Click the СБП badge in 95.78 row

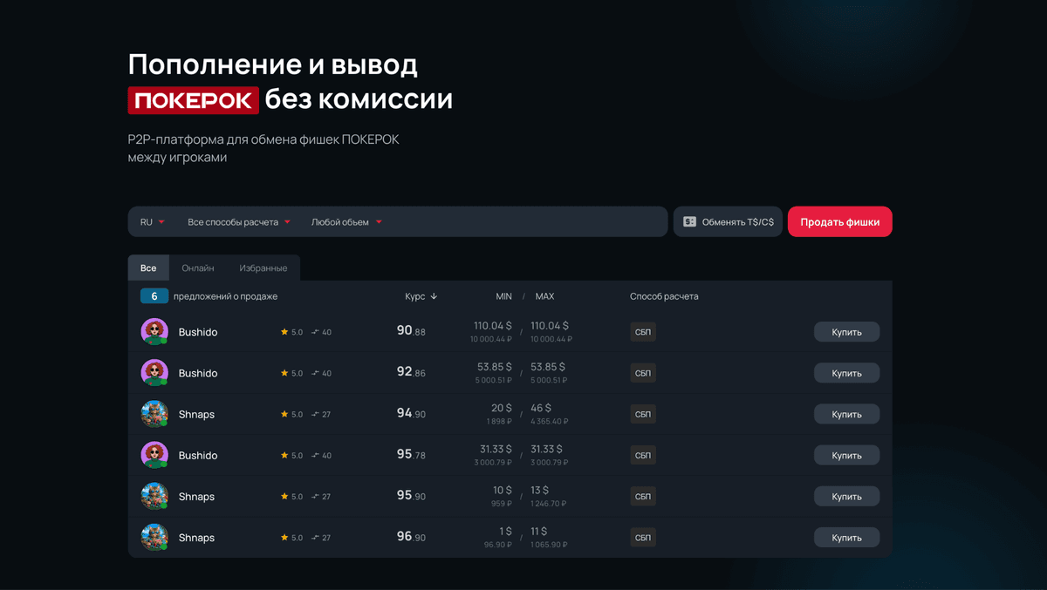(x=643, y=455)
